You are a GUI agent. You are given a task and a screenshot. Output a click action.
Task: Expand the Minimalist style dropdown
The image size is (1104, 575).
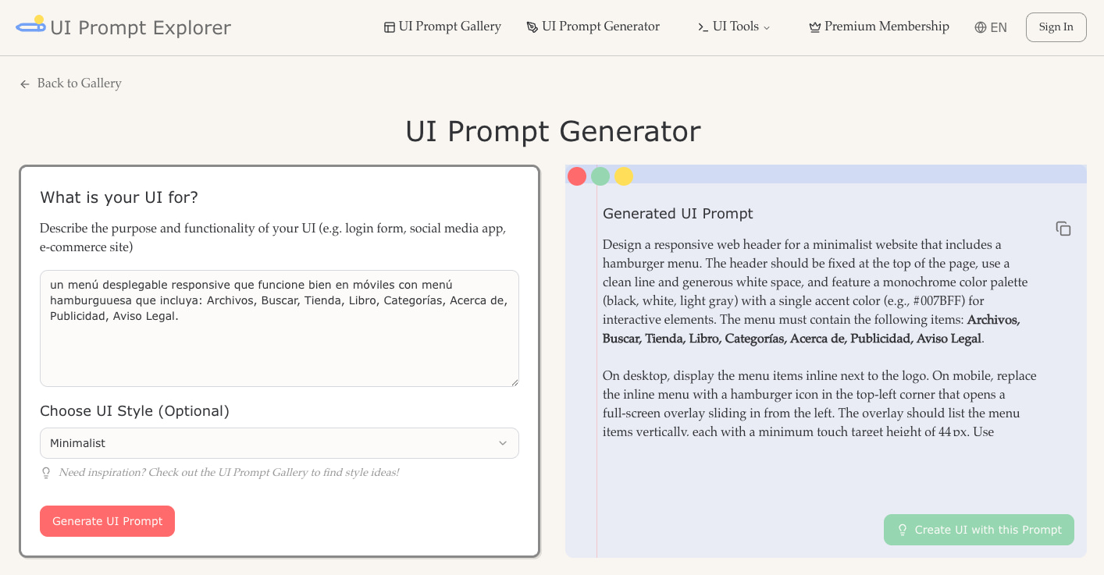[x=279, y=443]
